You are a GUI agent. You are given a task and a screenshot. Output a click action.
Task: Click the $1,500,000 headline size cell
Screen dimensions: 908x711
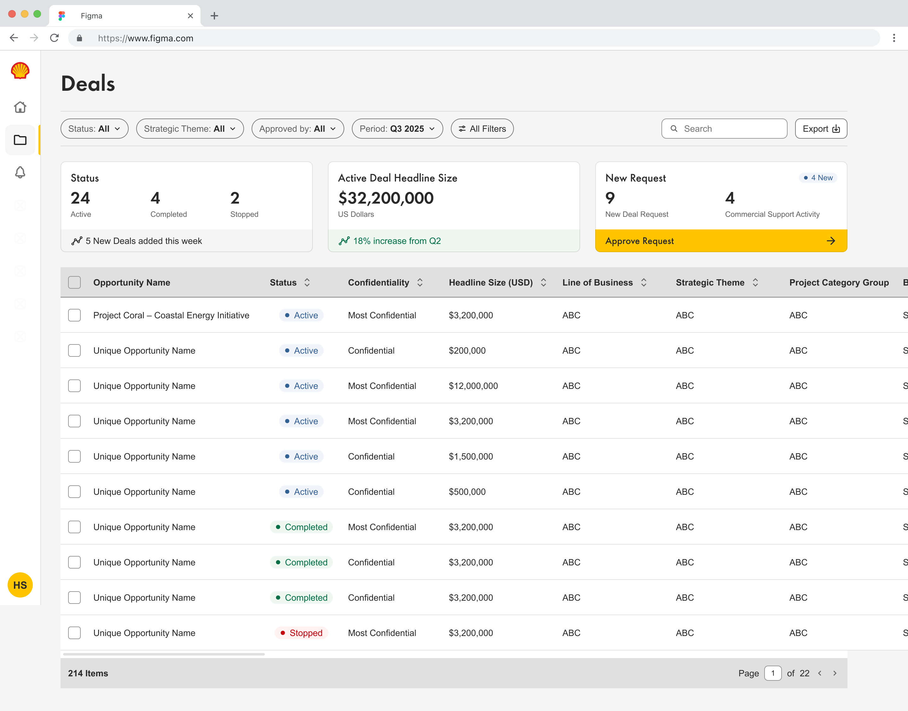coord(471,456)
